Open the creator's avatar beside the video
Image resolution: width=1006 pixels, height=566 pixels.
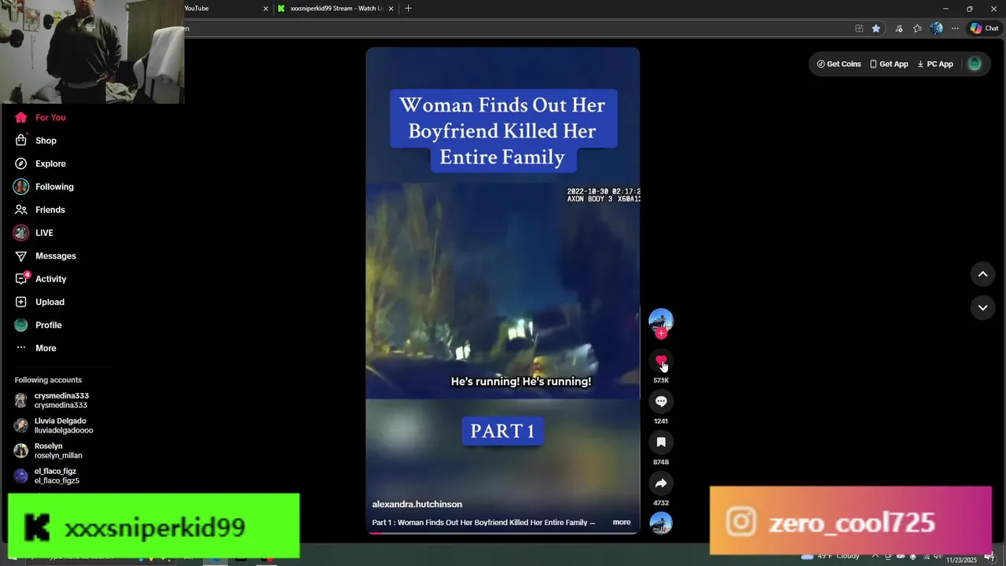661,320
